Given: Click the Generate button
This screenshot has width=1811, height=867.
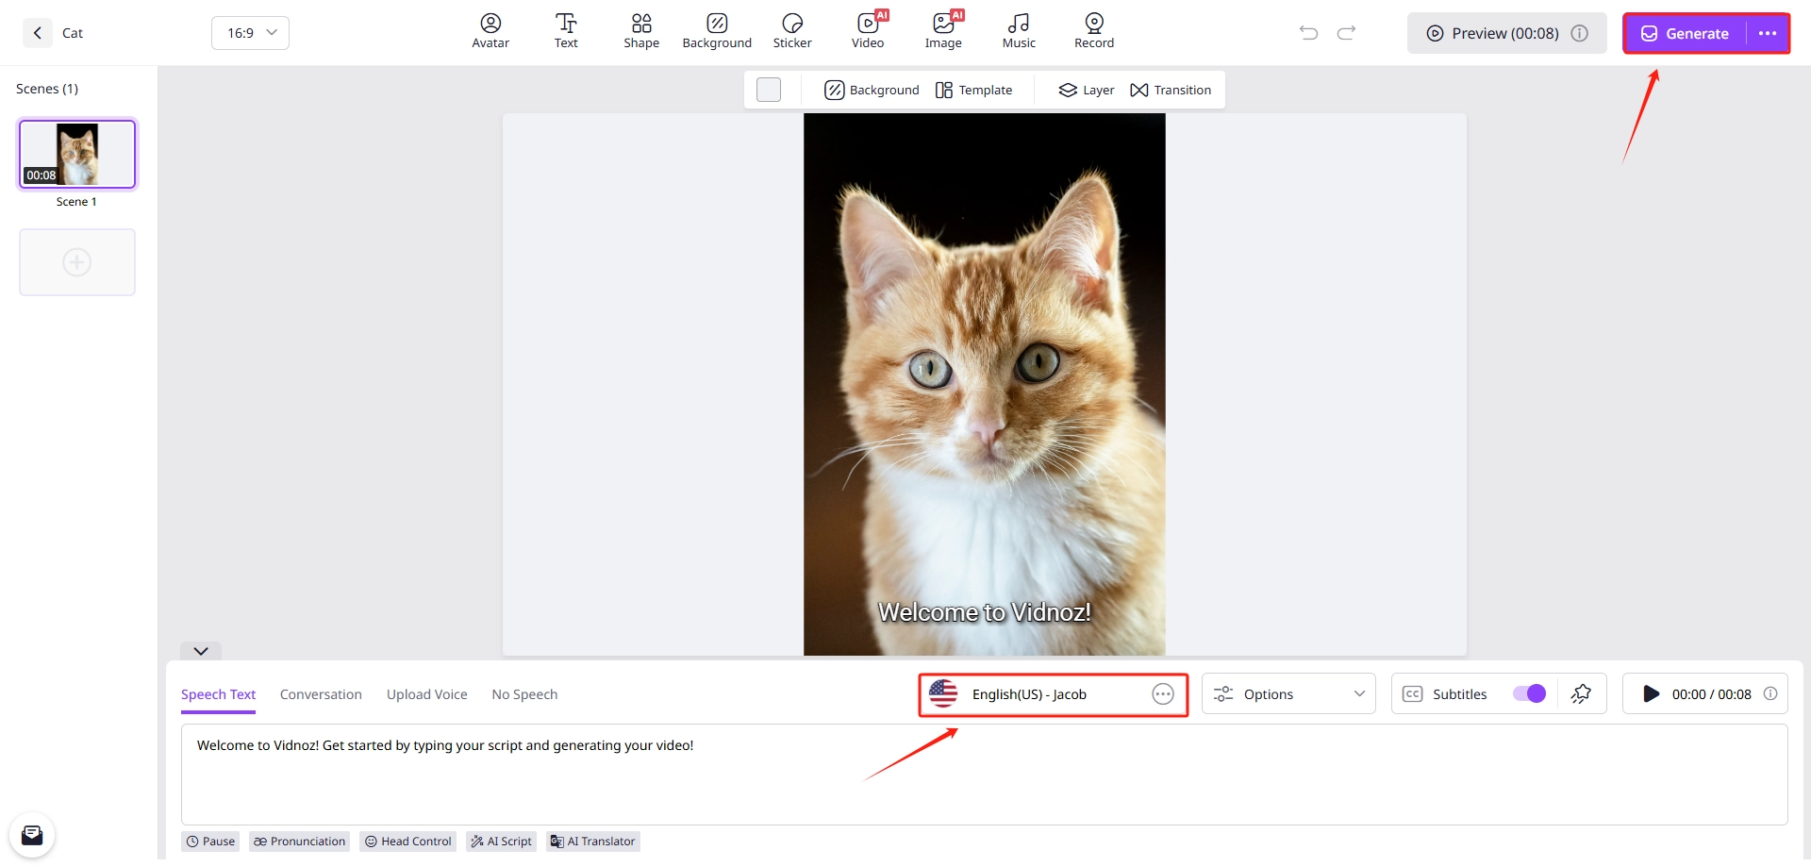Looking at the screenshot, I should click(1685, 34).
